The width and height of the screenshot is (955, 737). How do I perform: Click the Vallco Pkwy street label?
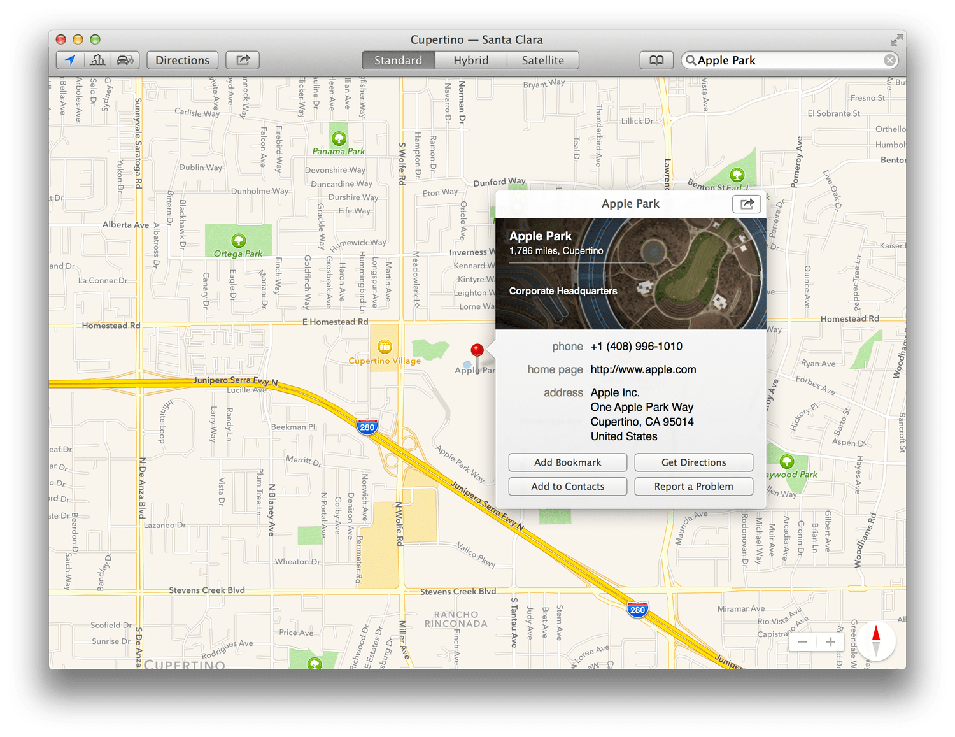pos(476,554)
